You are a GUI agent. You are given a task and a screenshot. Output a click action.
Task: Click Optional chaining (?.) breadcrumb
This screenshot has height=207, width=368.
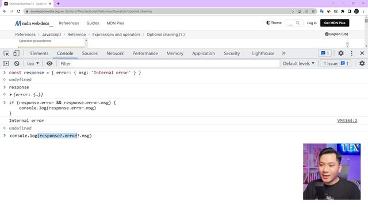[x=166, y=34]
